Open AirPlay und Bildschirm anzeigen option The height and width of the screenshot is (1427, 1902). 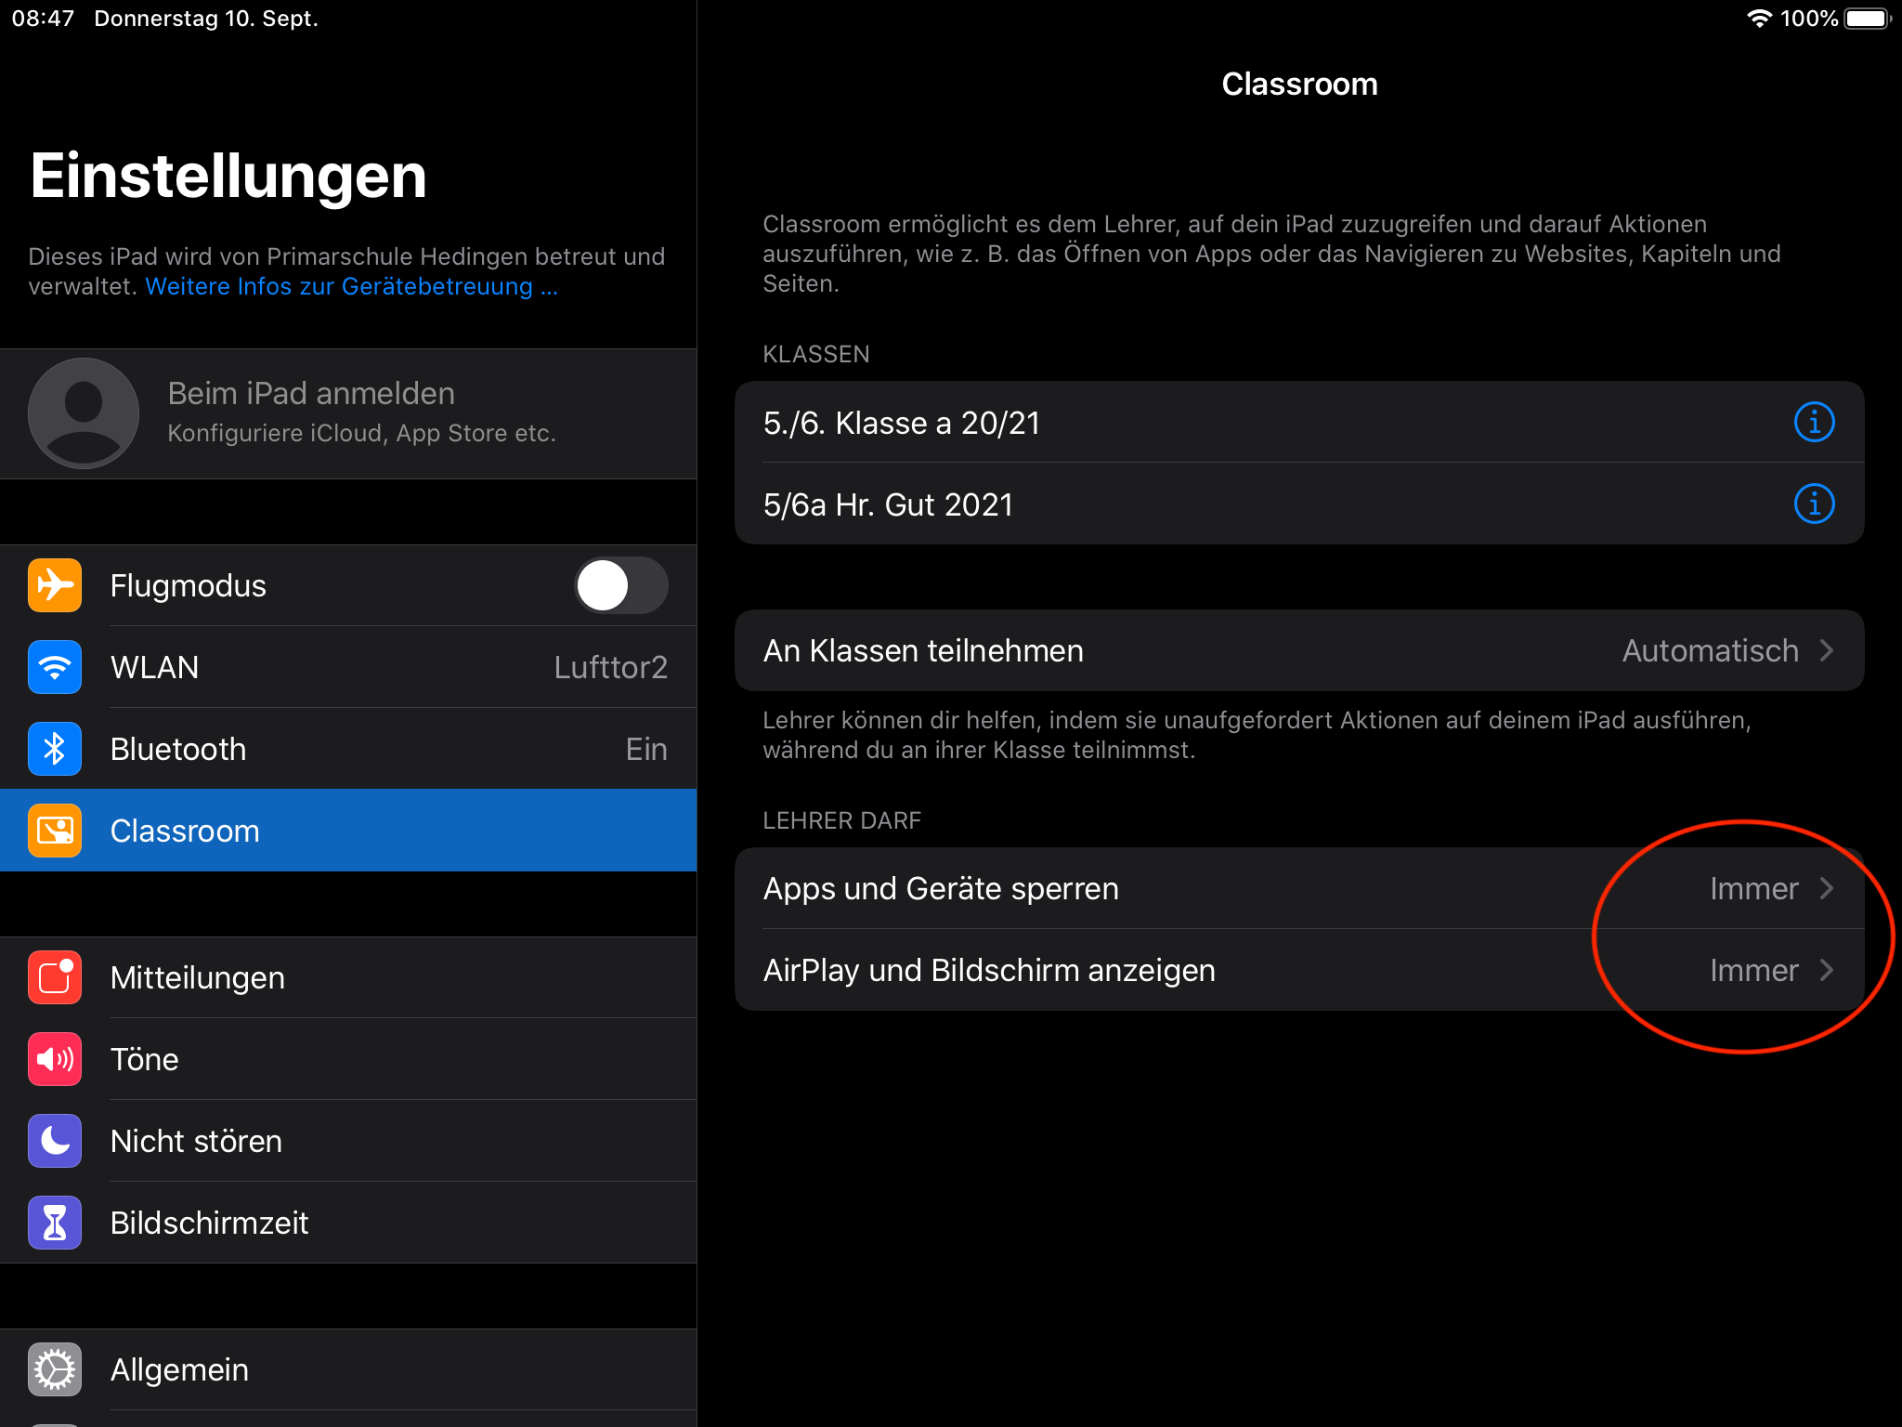[1298, 970]
